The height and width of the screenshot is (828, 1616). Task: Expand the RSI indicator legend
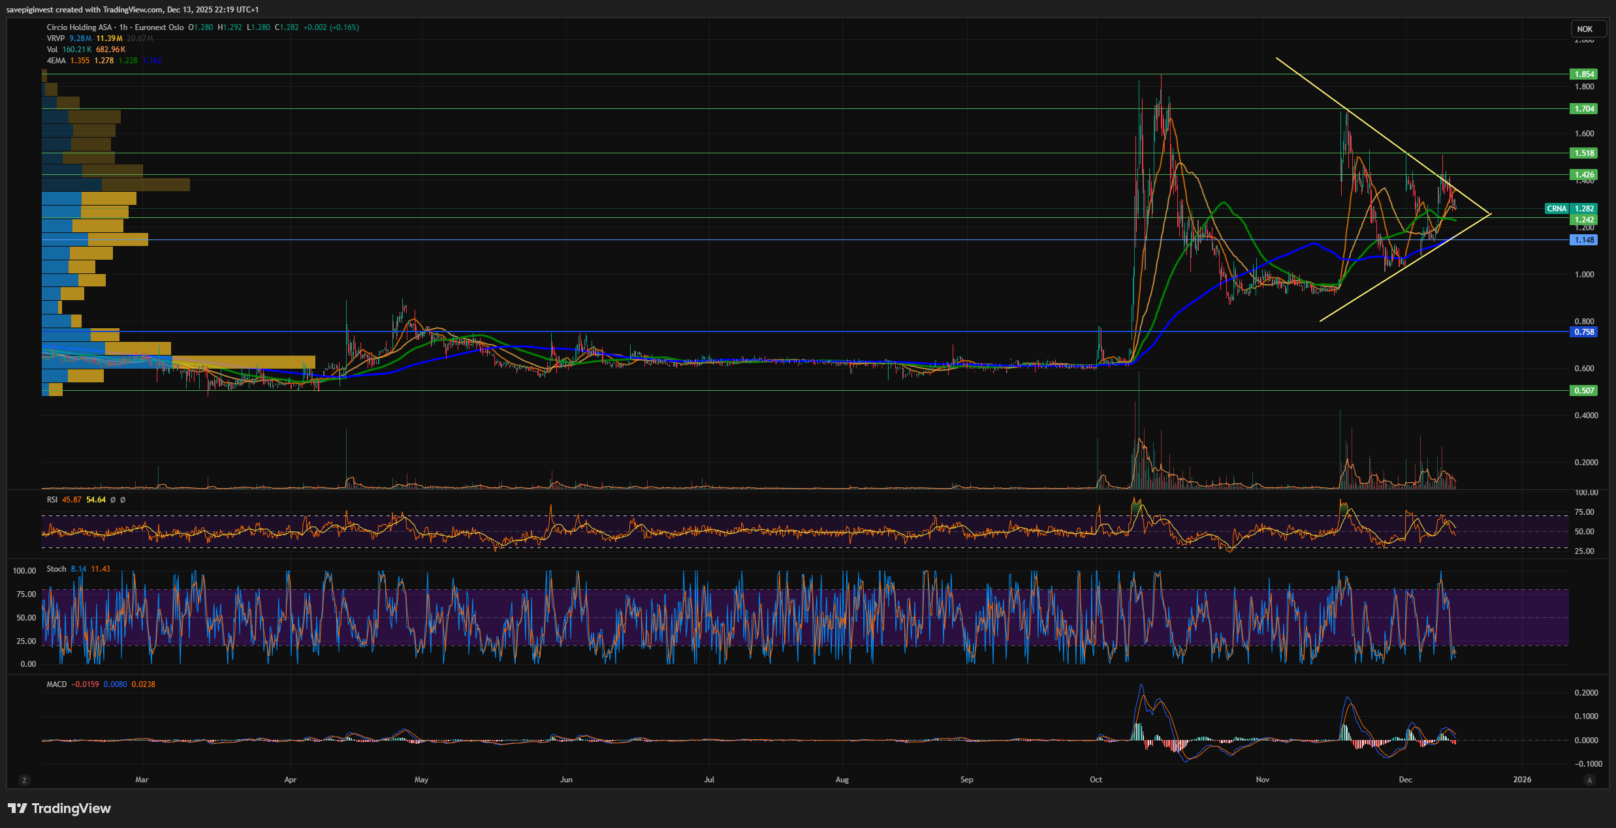[x=52, y=500]
